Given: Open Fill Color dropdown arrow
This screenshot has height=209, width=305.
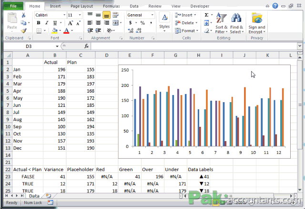Looking at the screenshot, I should (60, 30).
